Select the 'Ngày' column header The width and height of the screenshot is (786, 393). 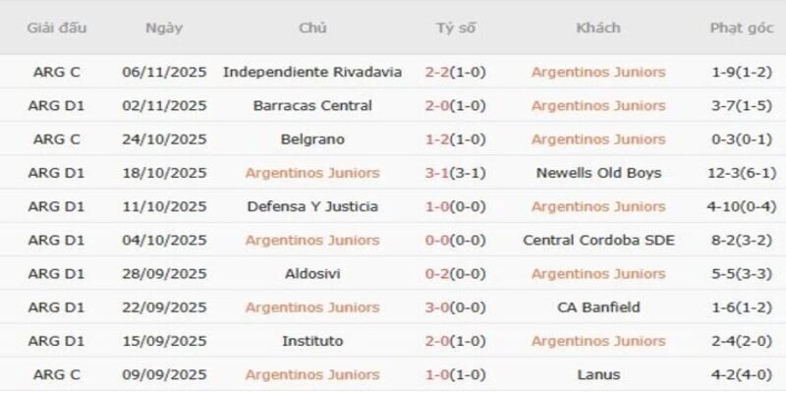tap(164, 28)
